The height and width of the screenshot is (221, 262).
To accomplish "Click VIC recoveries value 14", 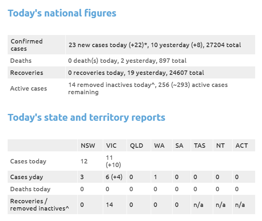I will point(110,204).
